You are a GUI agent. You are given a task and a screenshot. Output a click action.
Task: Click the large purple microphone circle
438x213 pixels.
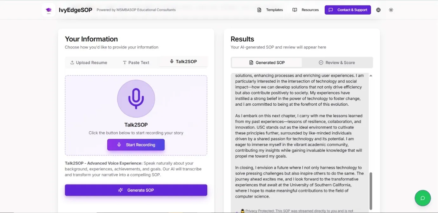point(136,99)
